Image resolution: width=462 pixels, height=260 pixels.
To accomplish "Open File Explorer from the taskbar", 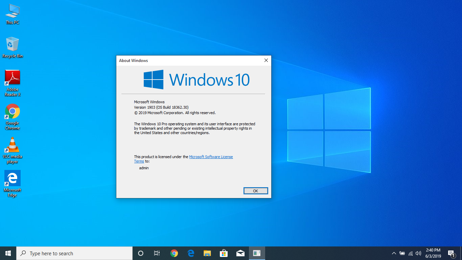I will (207, 253).
